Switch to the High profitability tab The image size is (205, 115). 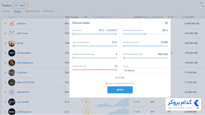pos(32,11)
